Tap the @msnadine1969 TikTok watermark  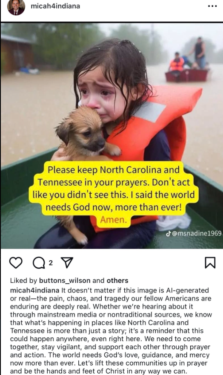(197, 233)
